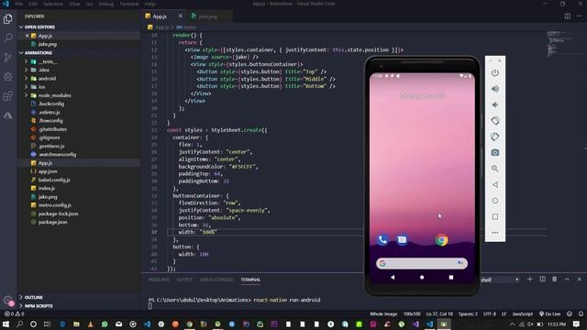The height and width of the screenshot is (330, 587).
Task: Rotate emulator right
Action: click(x=495, y=137)
